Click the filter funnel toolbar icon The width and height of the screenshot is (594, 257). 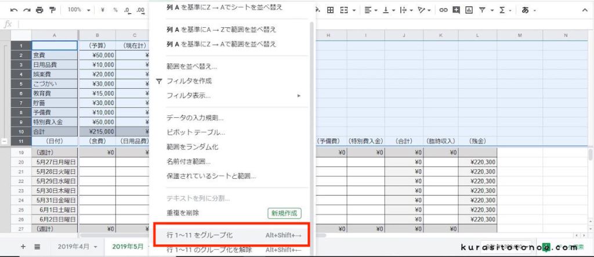click(482, 10)
